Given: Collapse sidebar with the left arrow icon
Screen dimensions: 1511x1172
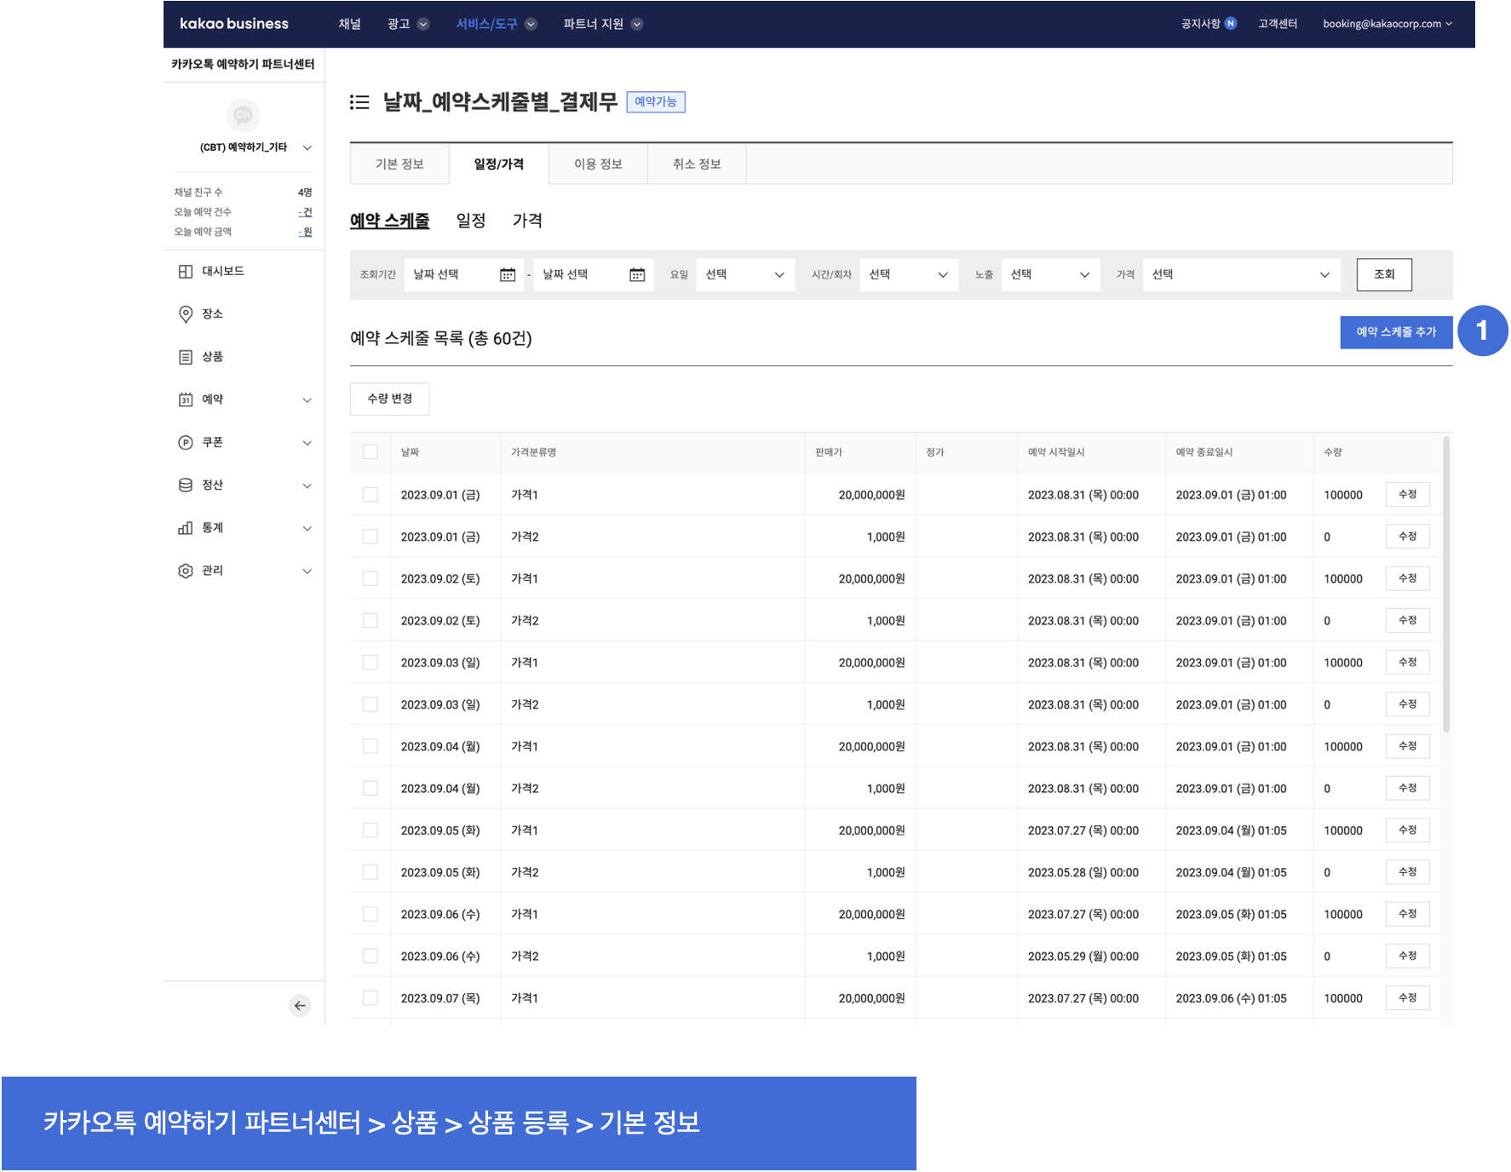Looking at the screenshot, I should point(300,1006).
